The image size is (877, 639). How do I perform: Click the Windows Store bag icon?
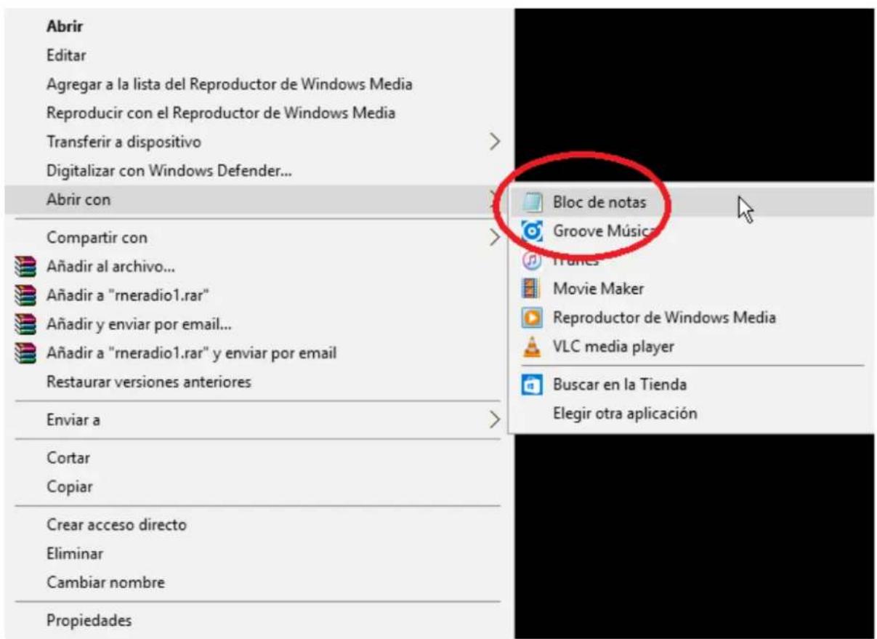(x=533, y=385)
